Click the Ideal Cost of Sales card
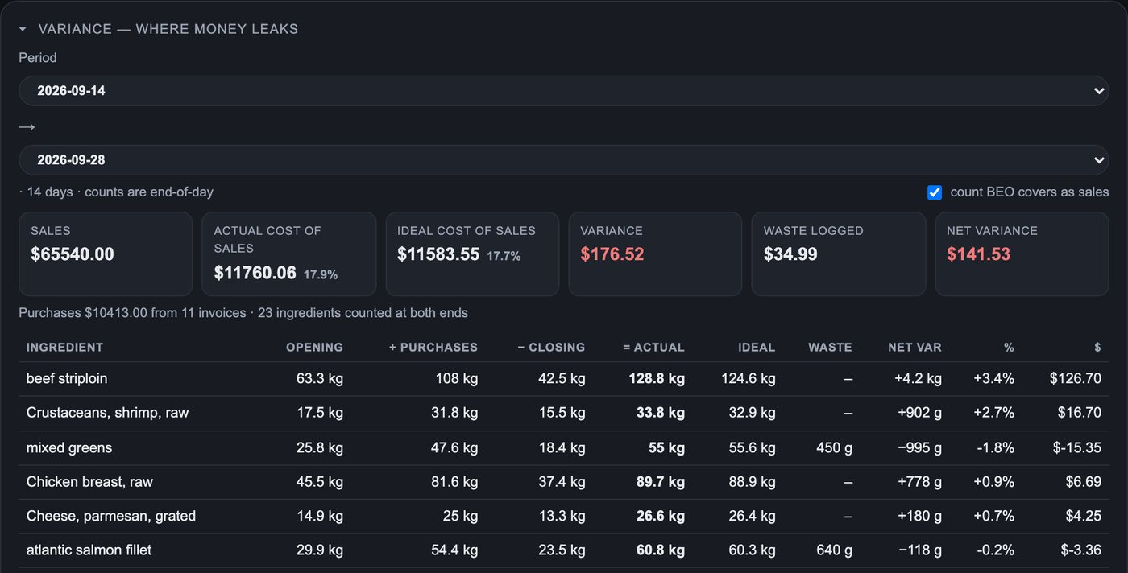 click(472, 254)
